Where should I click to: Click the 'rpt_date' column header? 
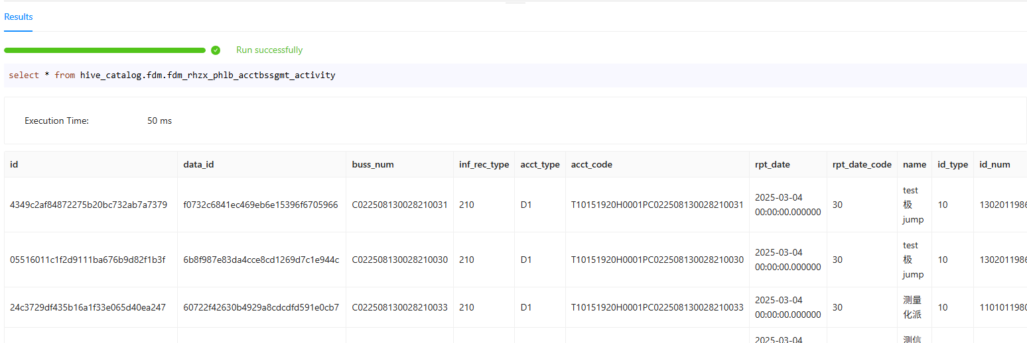pyautogui.click(x=772, y=164)
